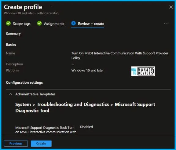176x150 pixels.
Task: Click the 'Microsoft Support Diagnostic Tool: Turn on MSDT' setting label
Action: point(46,130)
